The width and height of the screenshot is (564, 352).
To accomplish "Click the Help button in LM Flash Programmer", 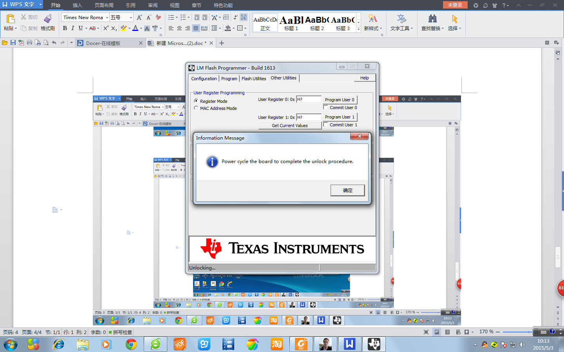I will pyautogui.click(x=365, y=78).
